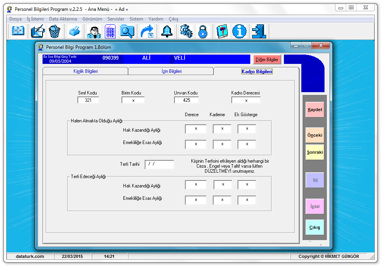Viewport: 381px width, 266px height.
Task: Go to next record with Sonraki
Action: (315, 152)
